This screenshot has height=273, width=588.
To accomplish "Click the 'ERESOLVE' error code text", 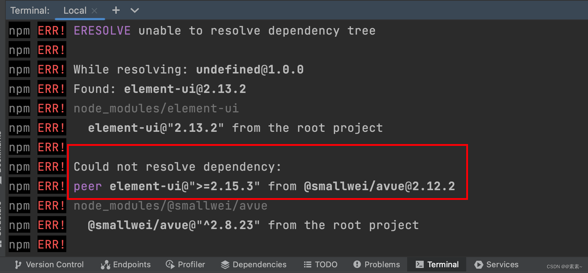I will (x=102, y=31).
